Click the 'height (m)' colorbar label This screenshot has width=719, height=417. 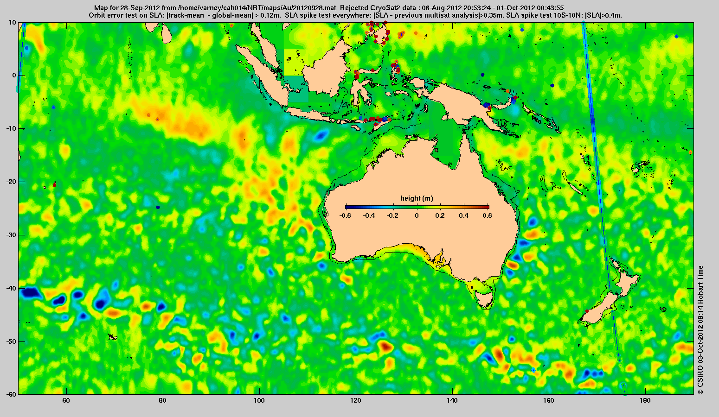coord(417,198)
